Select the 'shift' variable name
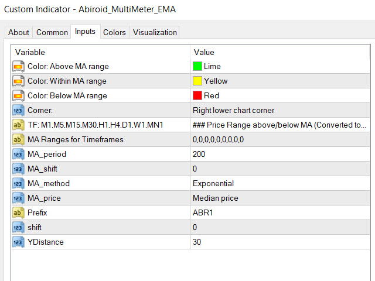Screen dimensions: 375x281 coord(35,228)
